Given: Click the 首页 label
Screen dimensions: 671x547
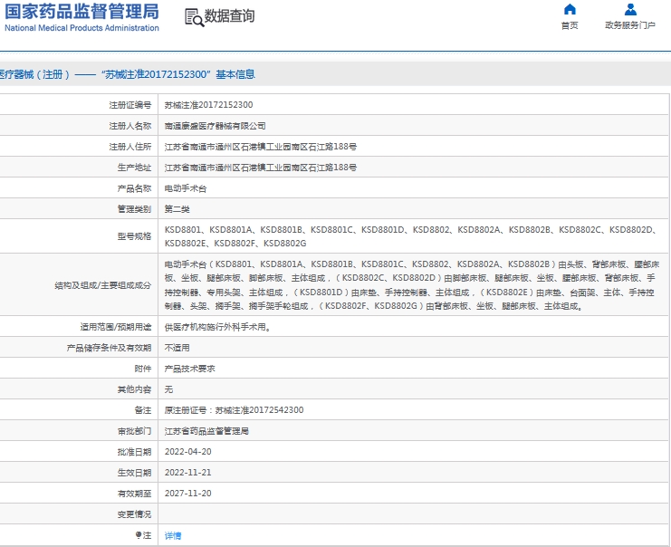Looking at the screenshot, I should pos(570,25).
